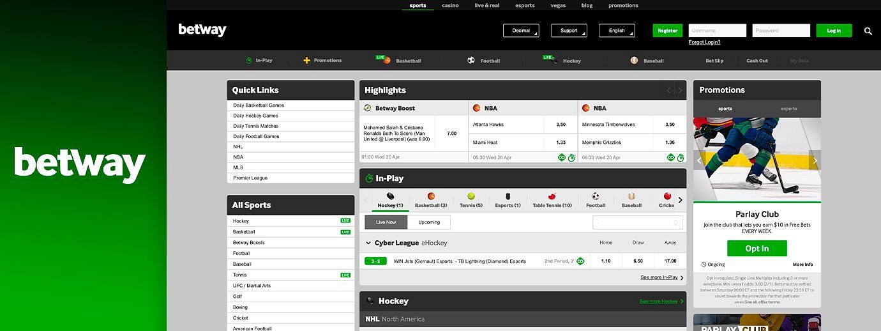Open the English language dropdown
Viewport: 881px width, 331px height.
point(617,31)
